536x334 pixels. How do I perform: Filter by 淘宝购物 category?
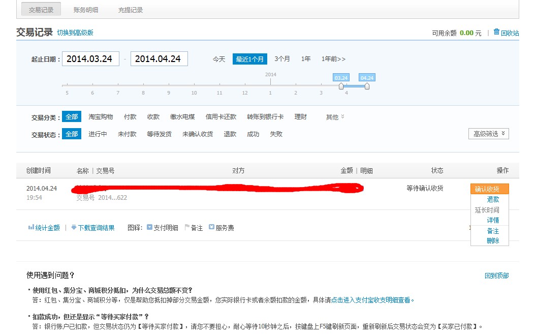101,117
